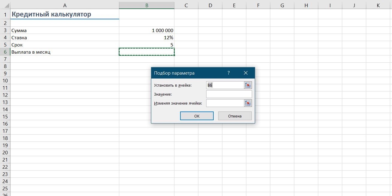Viewport: 392px width, 196px height.
Task: Select cell with value 1 000 000
Action: (x=147, y=30)
